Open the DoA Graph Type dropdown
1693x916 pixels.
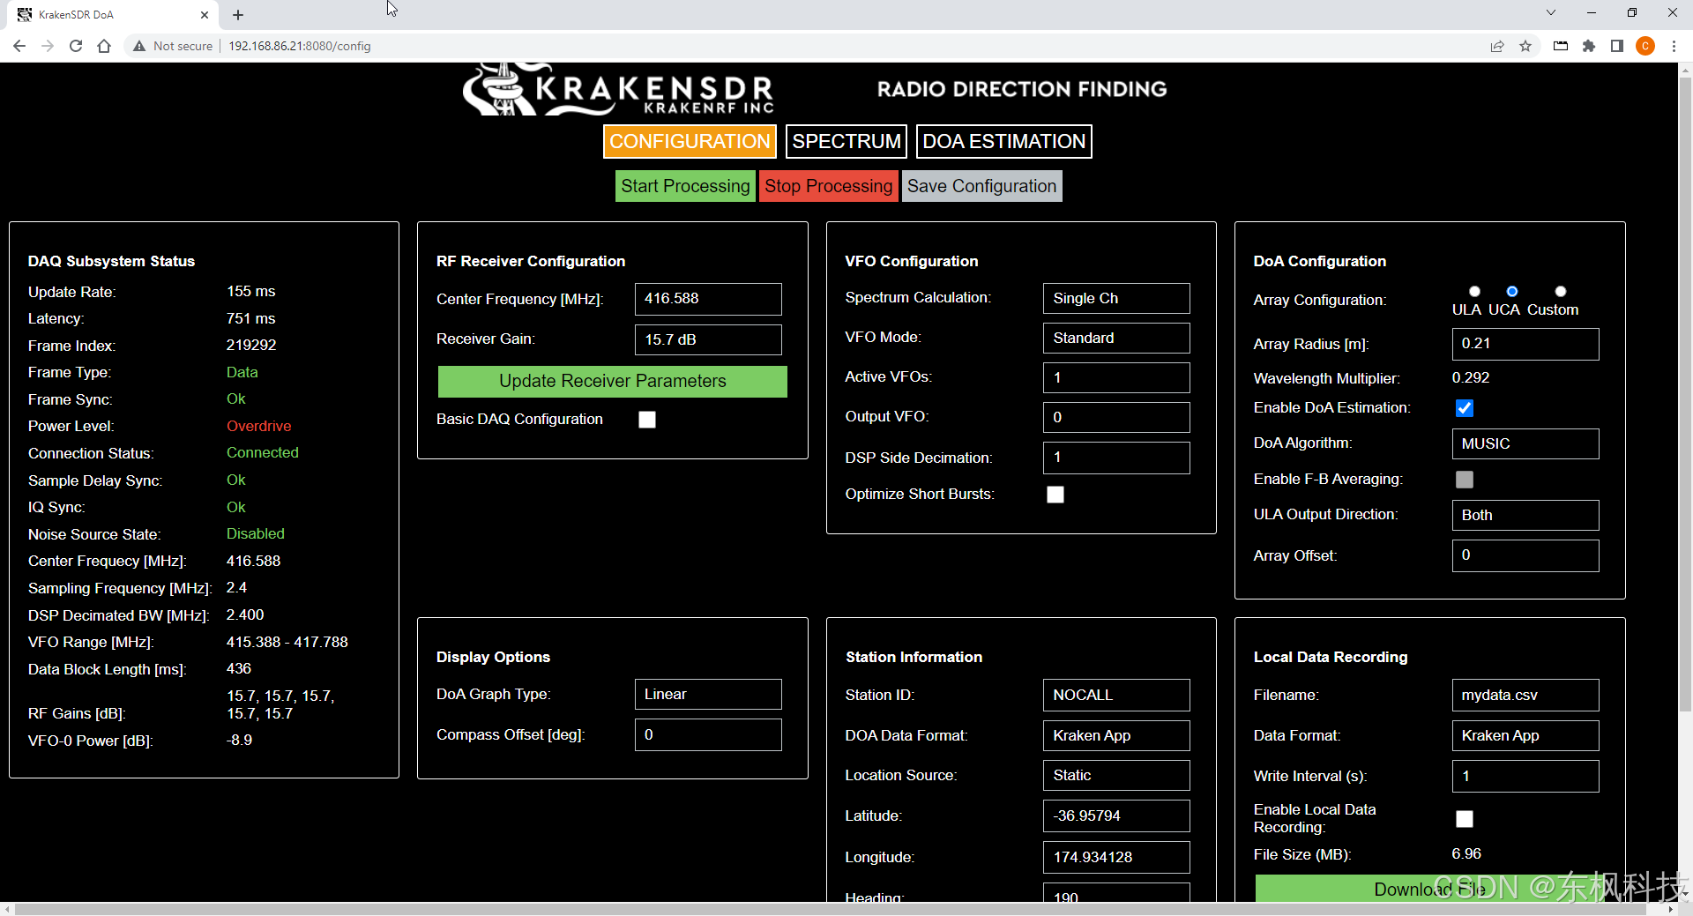pyautogui.click(x=708, y=694)
